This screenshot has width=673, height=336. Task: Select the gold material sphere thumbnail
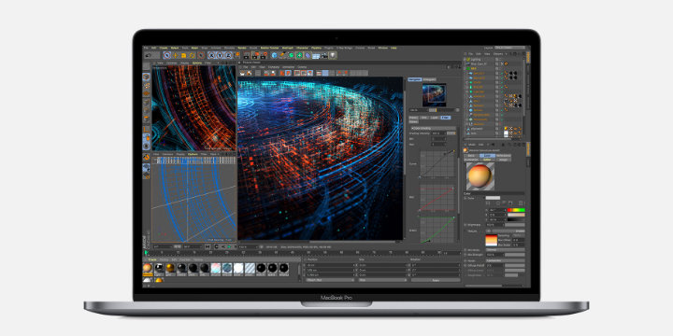(x=170, y=268)
